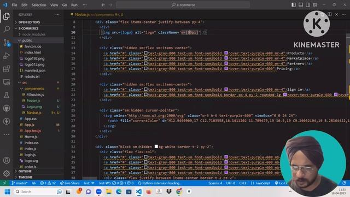
Task: Open App.css in the file tree
Action: 31,119
